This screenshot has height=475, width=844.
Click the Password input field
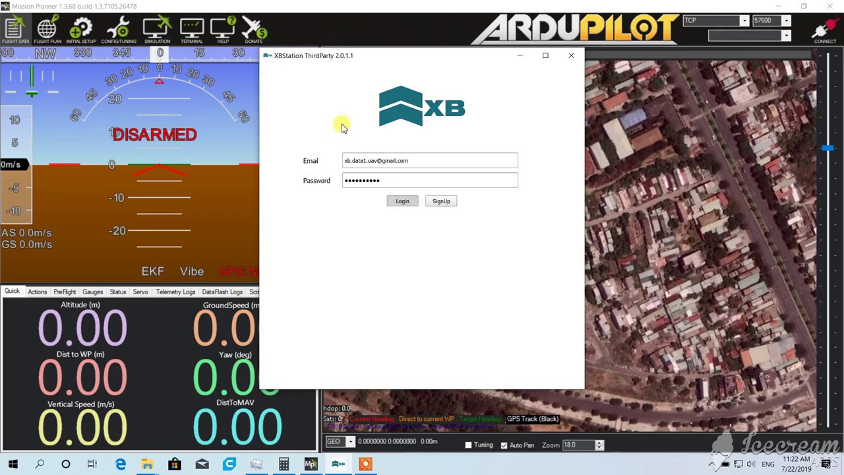tap(430, 180)
